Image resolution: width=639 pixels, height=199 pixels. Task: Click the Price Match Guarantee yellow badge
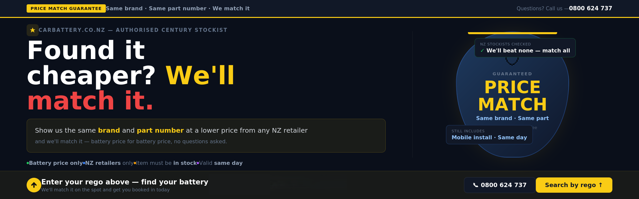pyautogui.click(x=66, y=8)
